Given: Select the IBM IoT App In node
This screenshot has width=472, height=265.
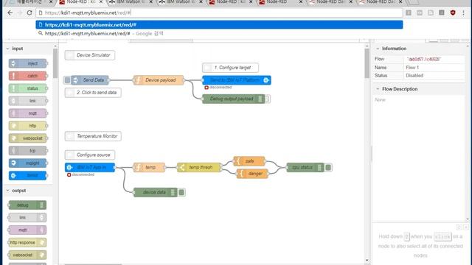Looking at the screenshot, I should coord(90,167).
